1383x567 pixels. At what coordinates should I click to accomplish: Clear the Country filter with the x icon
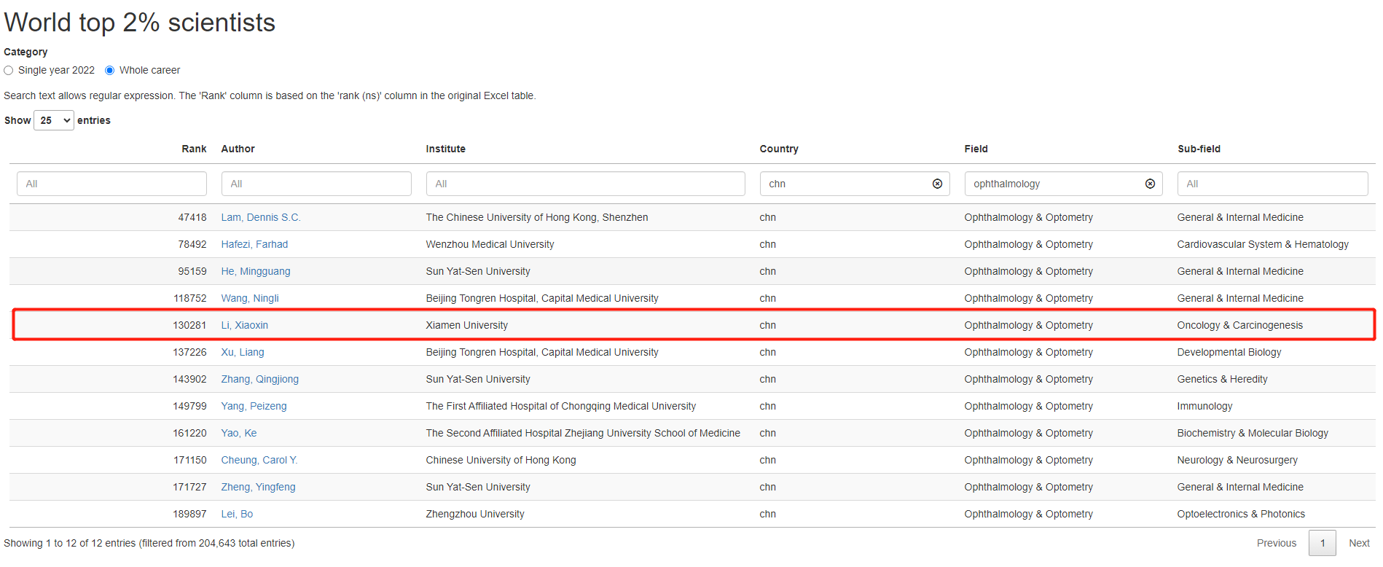937,184
